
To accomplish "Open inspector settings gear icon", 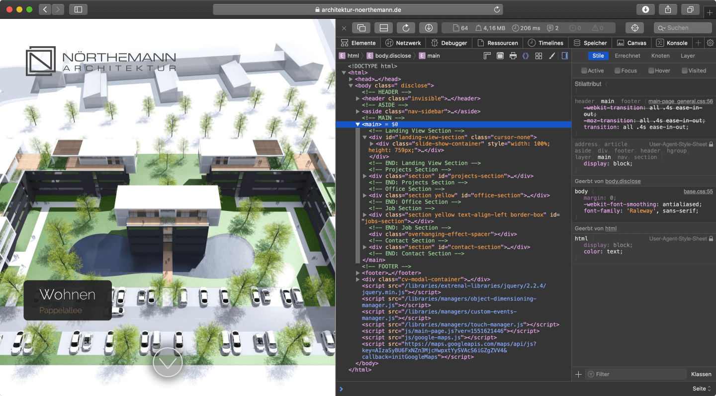I will click(x=710, y=43).
